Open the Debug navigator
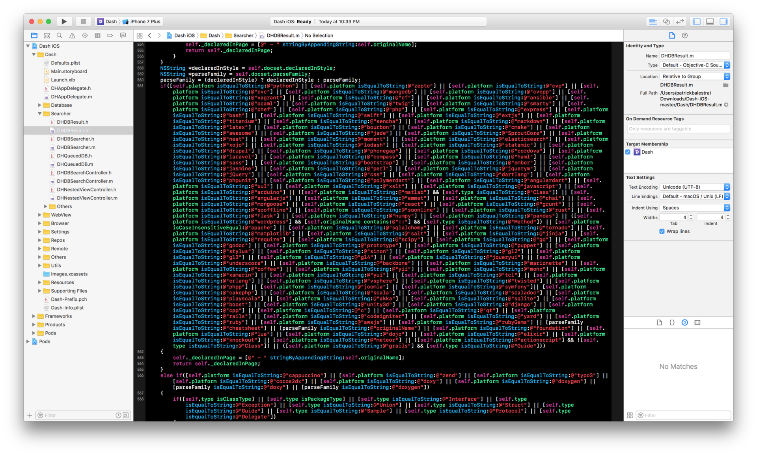This screenshot has width=757, height=455. point(97,35)
